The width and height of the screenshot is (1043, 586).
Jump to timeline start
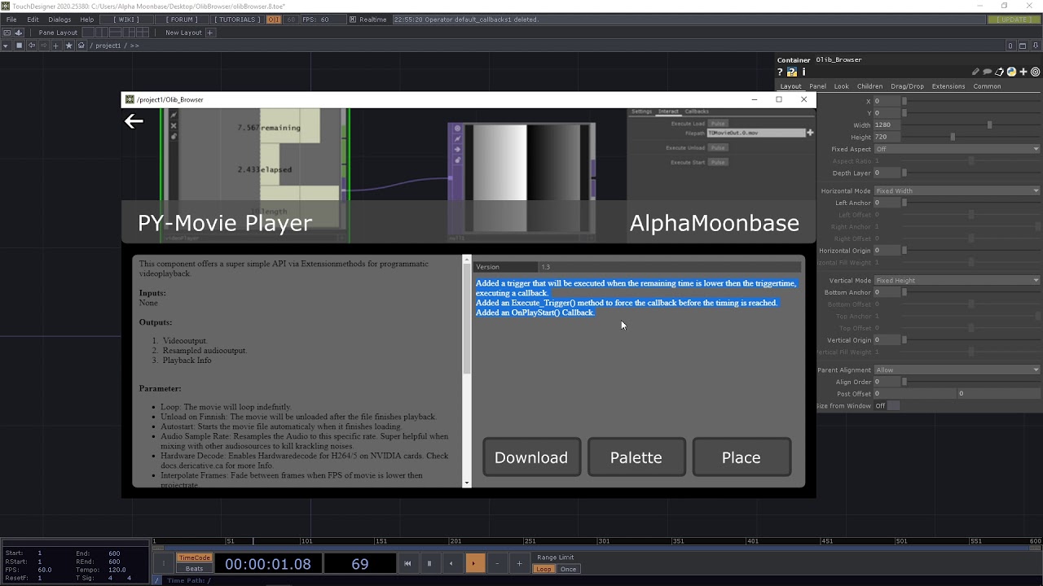click(x=407, y=563)
